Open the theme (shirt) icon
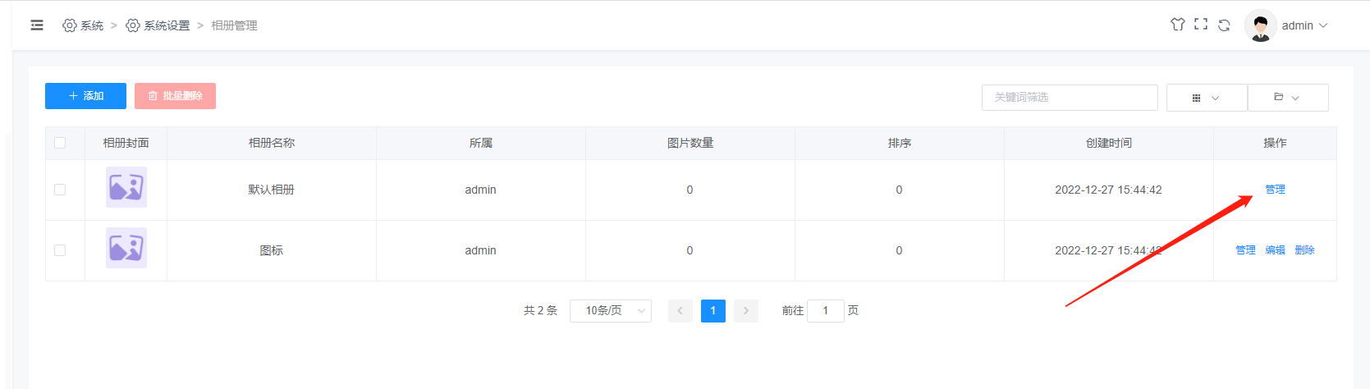 (x=1178, y=25)
